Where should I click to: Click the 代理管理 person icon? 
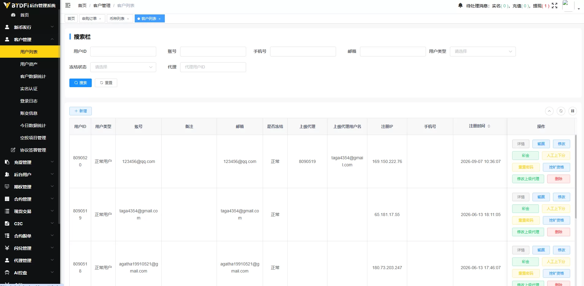[x=7, y=260]
